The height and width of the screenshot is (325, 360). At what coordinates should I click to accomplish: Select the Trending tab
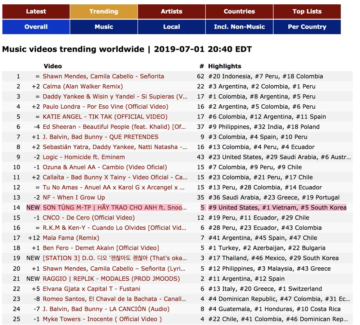click(x=104, y=12)
